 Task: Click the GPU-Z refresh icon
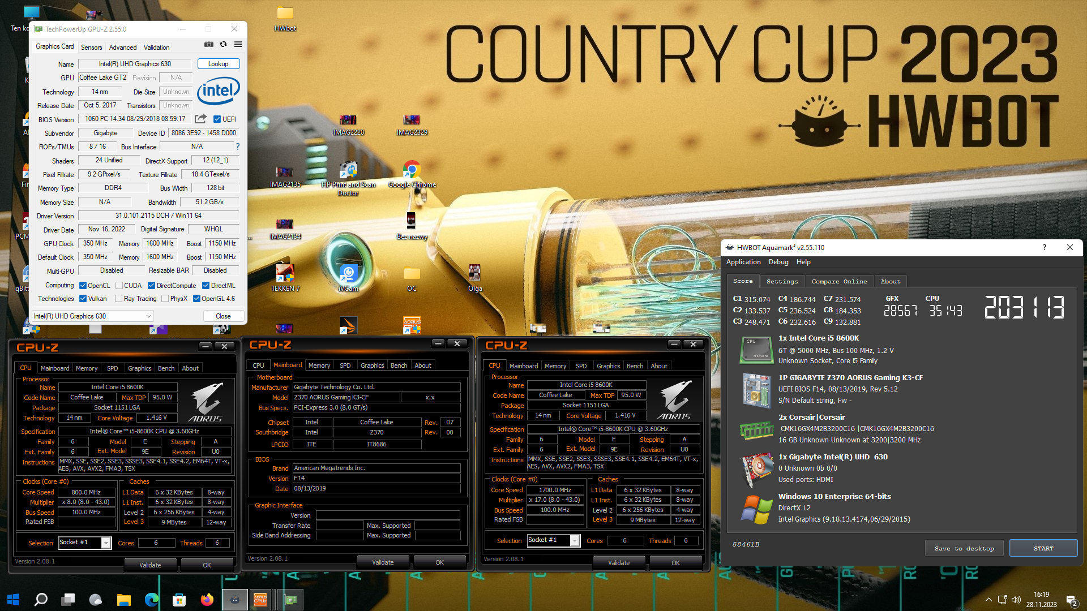pyautogui.click(x=223, y=44)
